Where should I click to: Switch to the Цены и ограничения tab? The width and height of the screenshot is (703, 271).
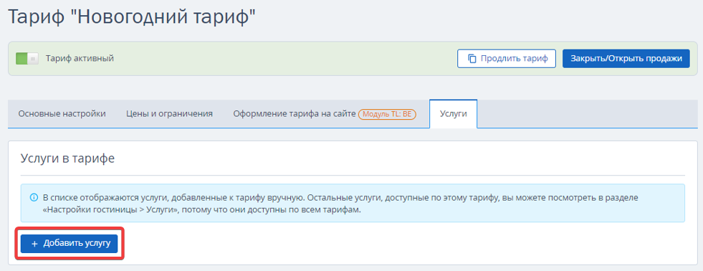(x=169, y=113)
